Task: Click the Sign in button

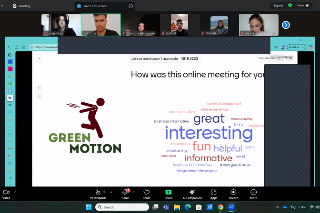Action: [278, 5]
